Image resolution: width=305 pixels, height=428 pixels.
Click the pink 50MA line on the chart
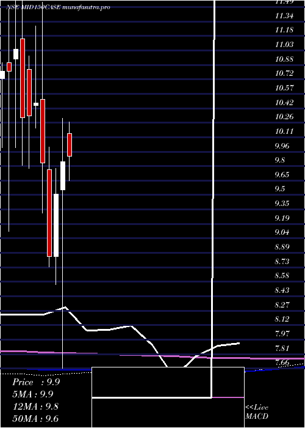(x=152, y=356)
